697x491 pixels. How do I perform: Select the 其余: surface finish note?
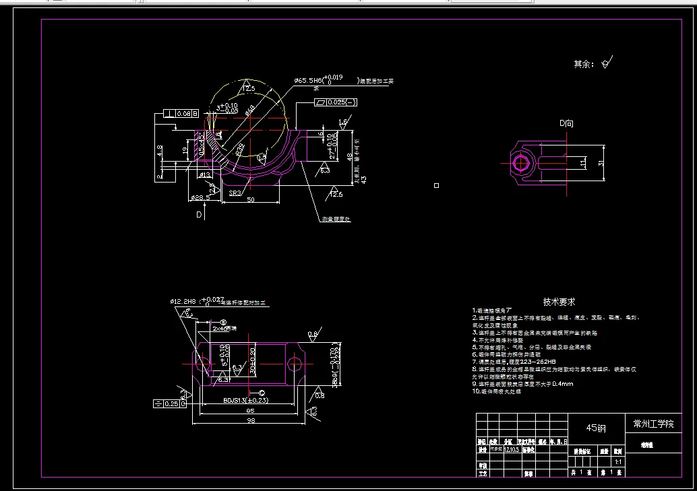[584, 64]
